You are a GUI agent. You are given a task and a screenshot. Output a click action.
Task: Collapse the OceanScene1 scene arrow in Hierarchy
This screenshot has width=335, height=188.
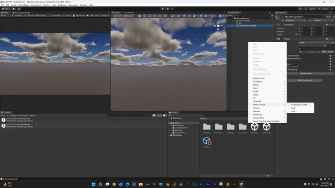233,18
